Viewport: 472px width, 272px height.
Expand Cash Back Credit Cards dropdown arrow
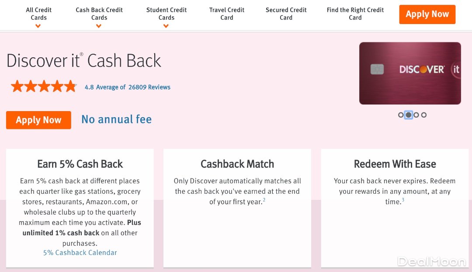click(x=99, y=26)
